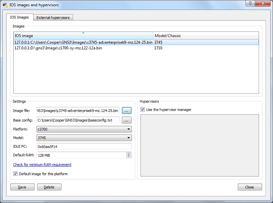This screenshot has height=203, width=273.
Task: Click the title bar help question mark
Action: [x=250, y=3]
